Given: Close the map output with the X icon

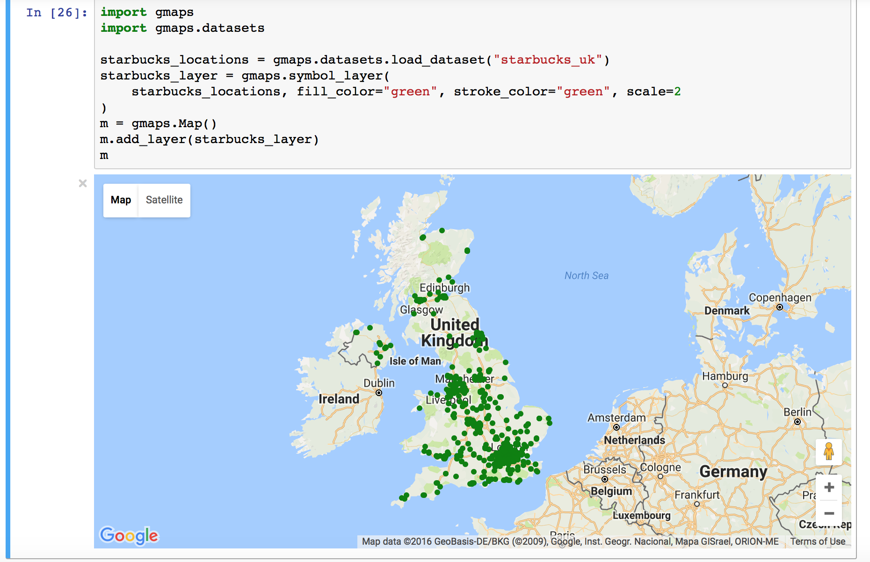Looking at the screenshot, I should [x=83, y=183].
